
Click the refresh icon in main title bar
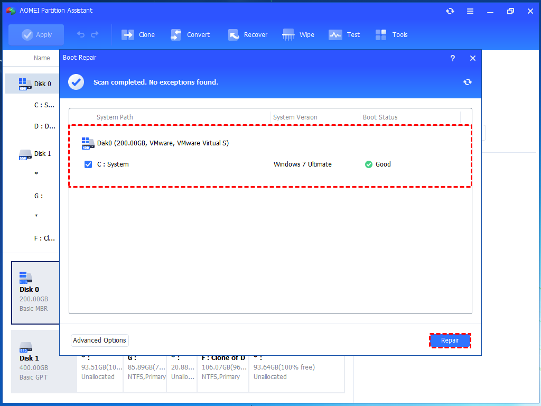point(450,11)
